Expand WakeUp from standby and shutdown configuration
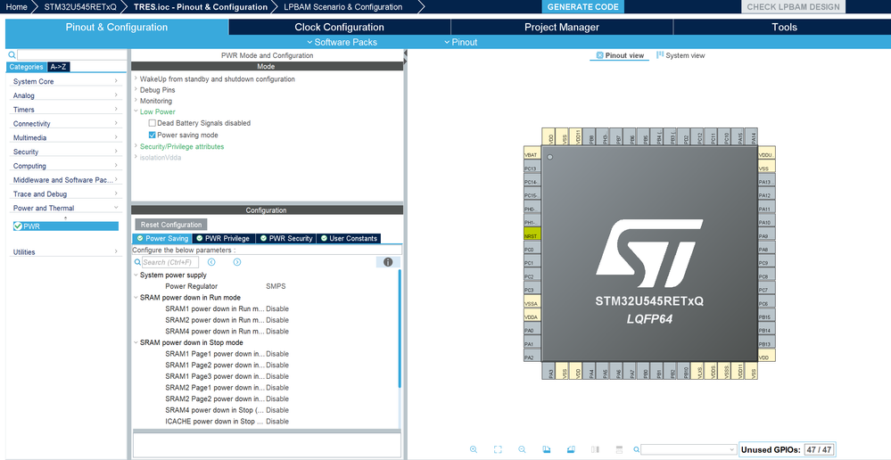 click(x=136, y=78)
